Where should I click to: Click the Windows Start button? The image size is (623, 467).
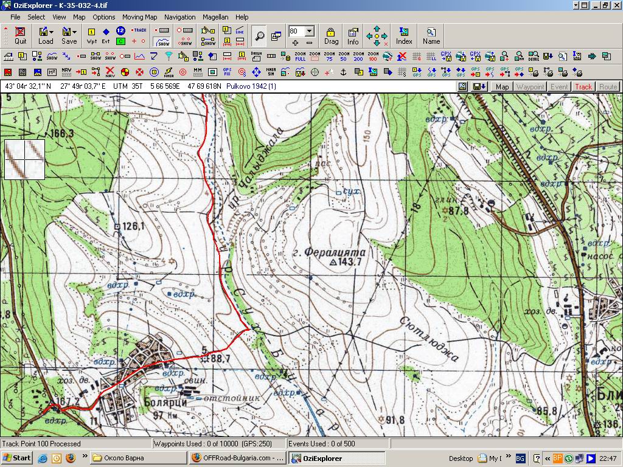pyautogui.click(x=17, y=458)
